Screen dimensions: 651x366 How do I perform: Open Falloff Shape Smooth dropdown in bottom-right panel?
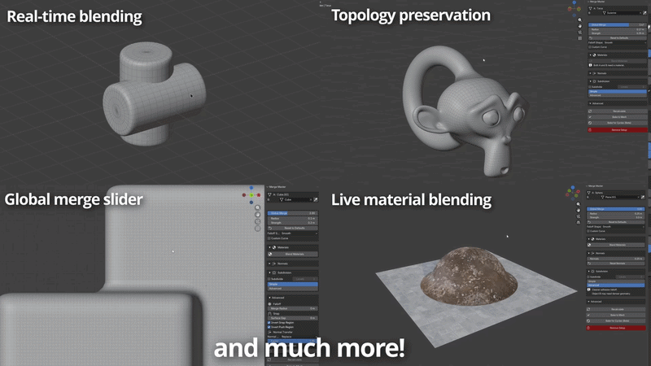[x=623, y=227]
